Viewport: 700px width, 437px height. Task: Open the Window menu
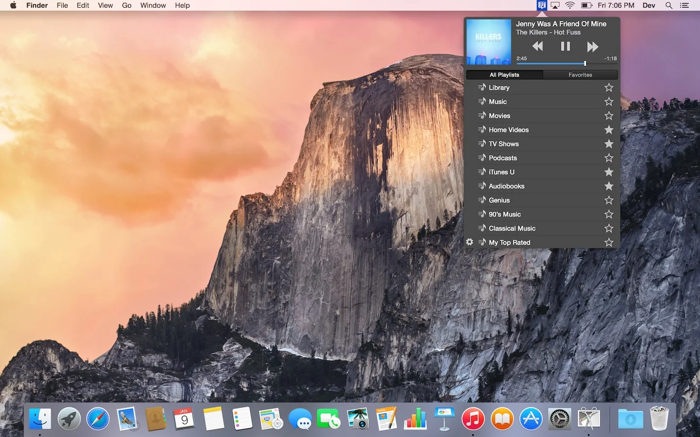[153, 5]
